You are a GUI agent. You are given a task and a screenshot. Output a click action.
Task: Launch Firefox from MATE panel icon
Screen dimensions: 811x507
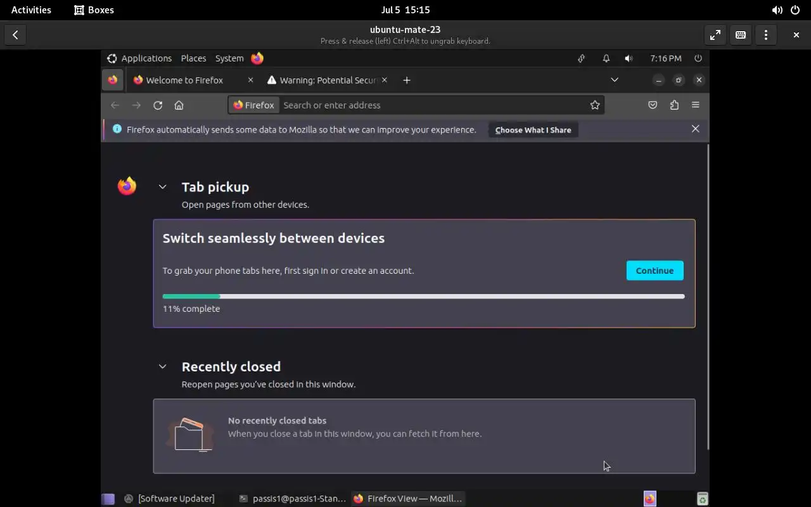coord(257,58)
